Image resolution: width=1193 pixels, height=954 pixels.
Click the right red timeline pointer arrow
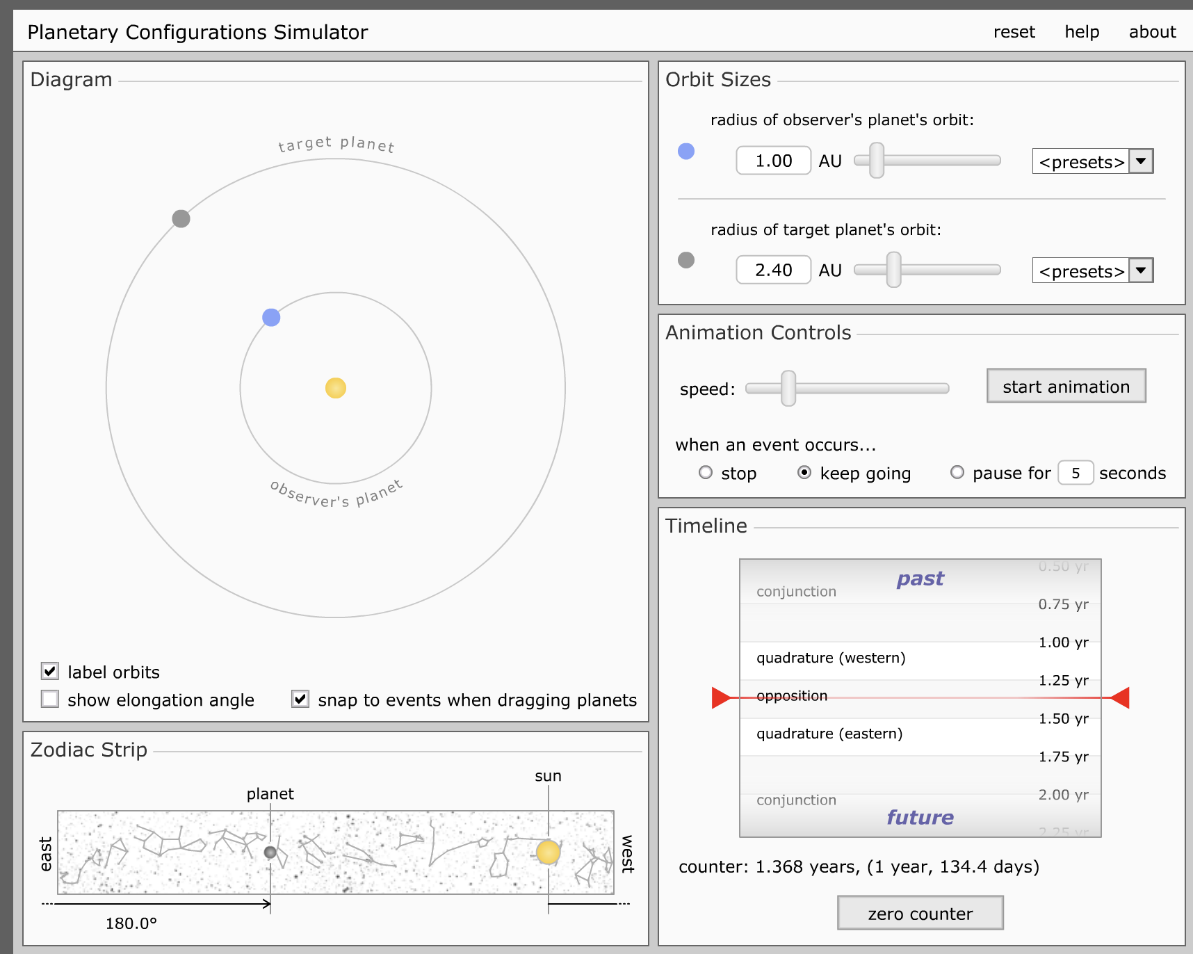[1120, 697]
